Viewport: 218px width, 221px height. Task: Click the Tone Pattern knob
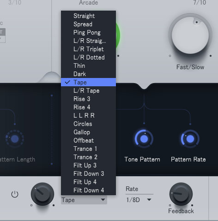[144, 139]
